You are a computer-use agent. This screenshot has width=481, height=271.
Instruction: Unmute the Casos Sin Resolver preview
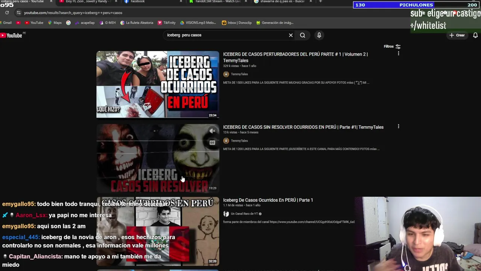[x=212, y=131]
